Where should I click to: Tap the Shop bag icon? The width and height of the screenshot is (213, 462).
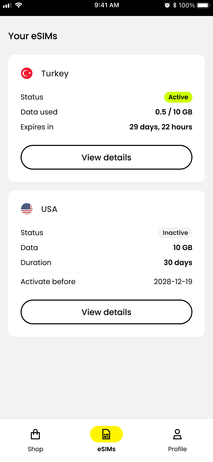[35, 434]
